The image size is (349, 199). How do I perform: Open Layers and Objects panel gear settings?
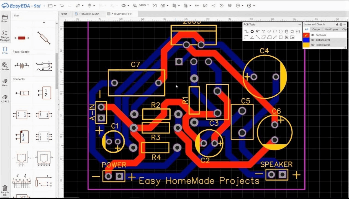(341, 25)
